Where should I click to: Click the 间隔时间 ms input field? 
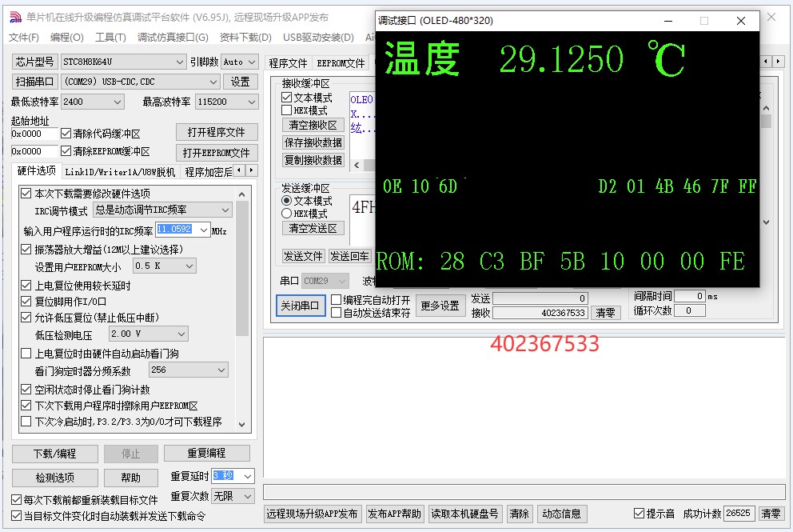tap(690, 296)
